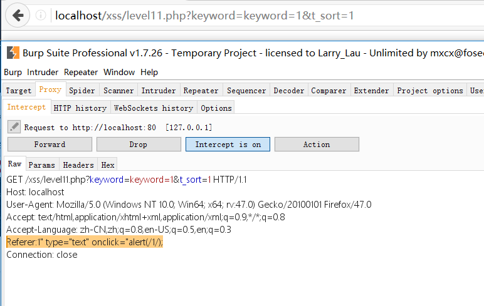The image size is (484, 306).
Task: Toggle the 'Intercept is on' button
Action: click(x=228, y=144)
